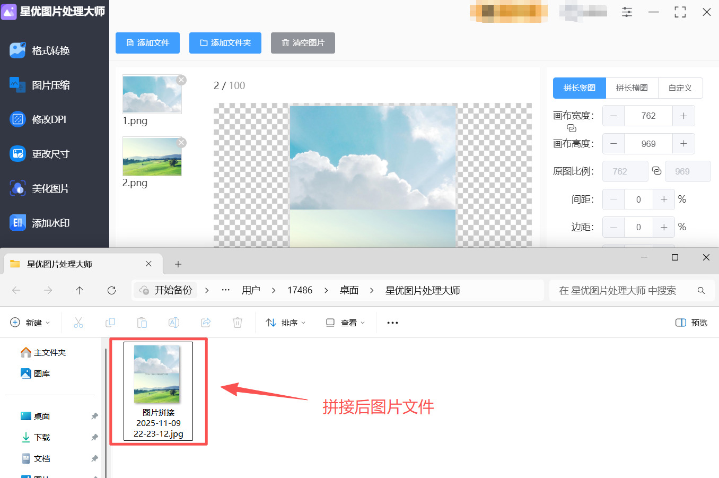Open the app settings sliders icon

tap(627, 12)
